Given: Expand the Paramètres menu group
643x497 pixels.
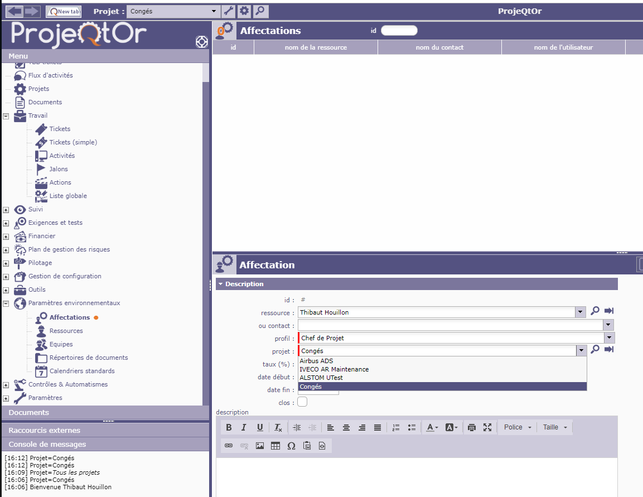Looking at the screenshot, I should (6, 399).
